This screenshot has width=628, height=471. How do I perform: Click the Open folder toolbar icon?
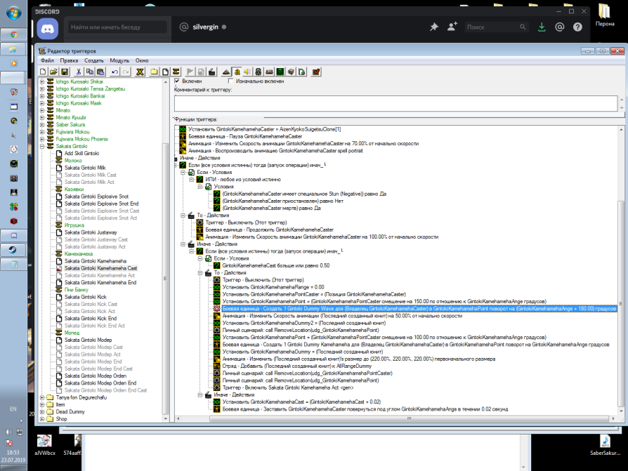click(53, 72)
